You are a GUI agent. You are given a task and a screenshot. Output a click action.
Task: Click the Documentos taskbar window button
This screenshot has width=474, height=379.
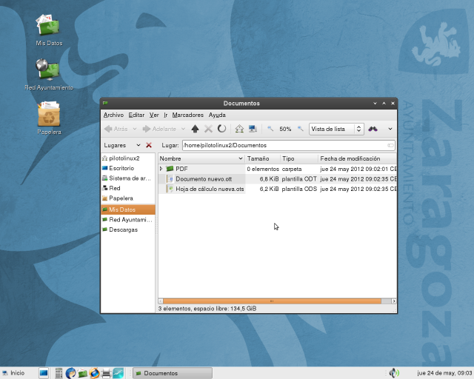(x=173, y=373)
